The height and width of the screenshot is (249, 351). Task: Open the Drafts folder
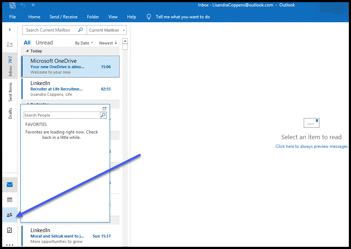[x=10, y=113]
